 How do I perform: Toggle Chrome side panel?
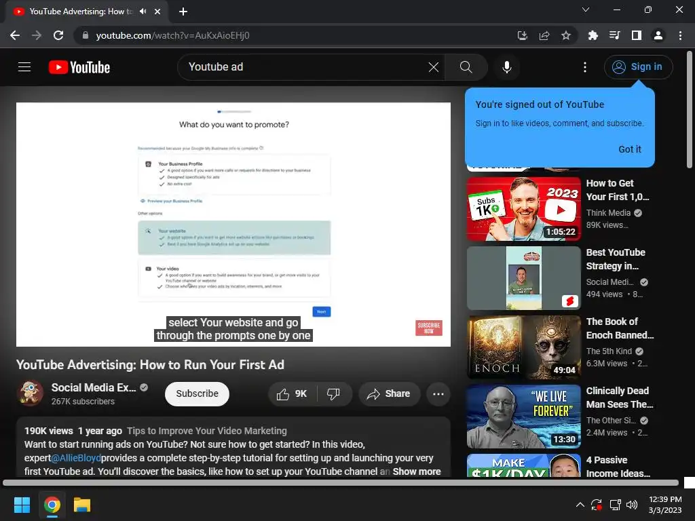(x=637, y=35)
